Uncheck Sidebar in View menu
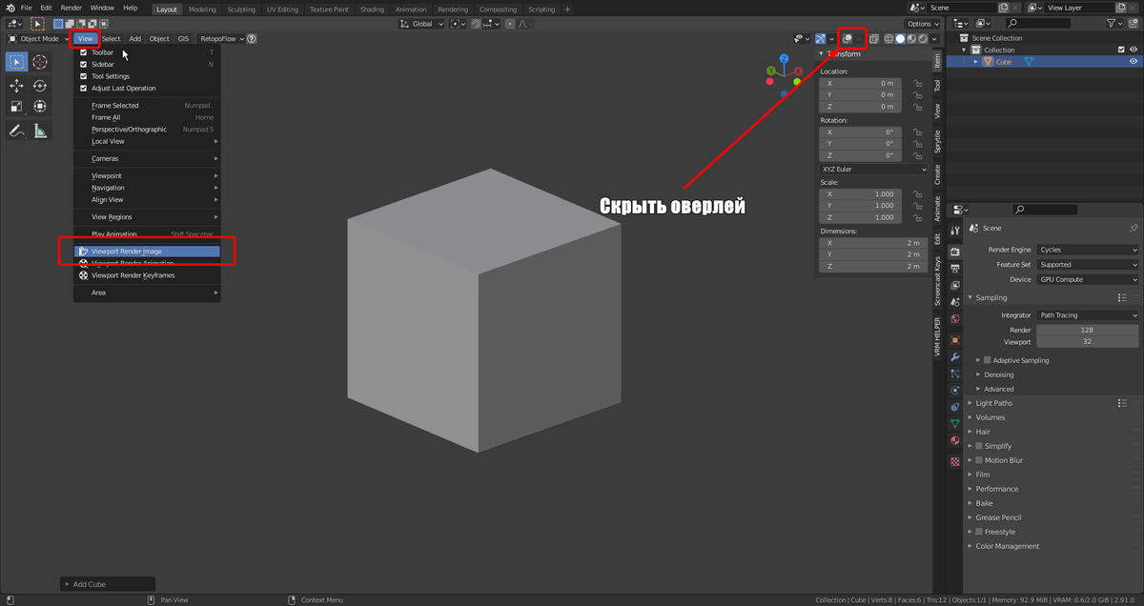1144x606 pixels. (x=84, y=64)
